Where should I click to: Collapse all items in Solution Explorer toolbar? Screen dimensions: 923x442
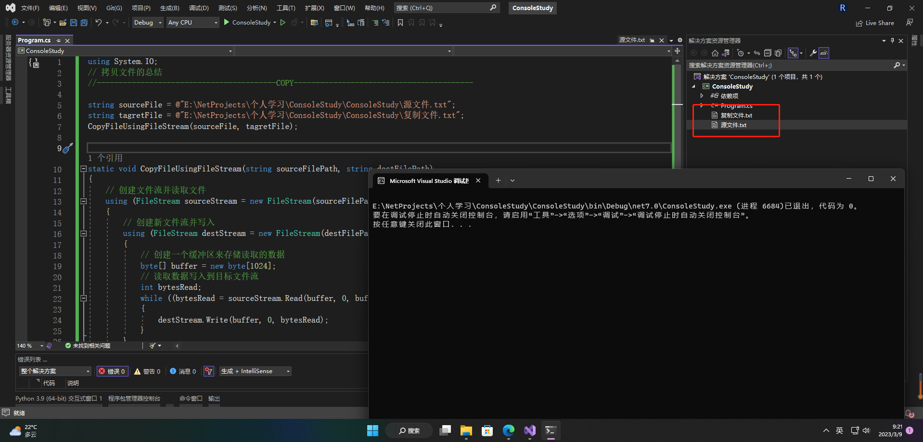[x=768, y=53]
